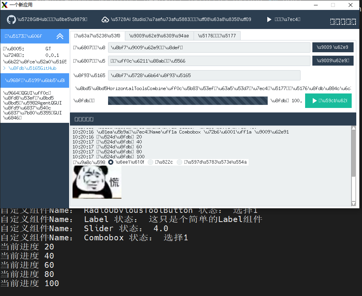Viewport: 362px width, 296px height.
Task: Click the HorizontalToolsCombine description text
Action: coord(213,88)
